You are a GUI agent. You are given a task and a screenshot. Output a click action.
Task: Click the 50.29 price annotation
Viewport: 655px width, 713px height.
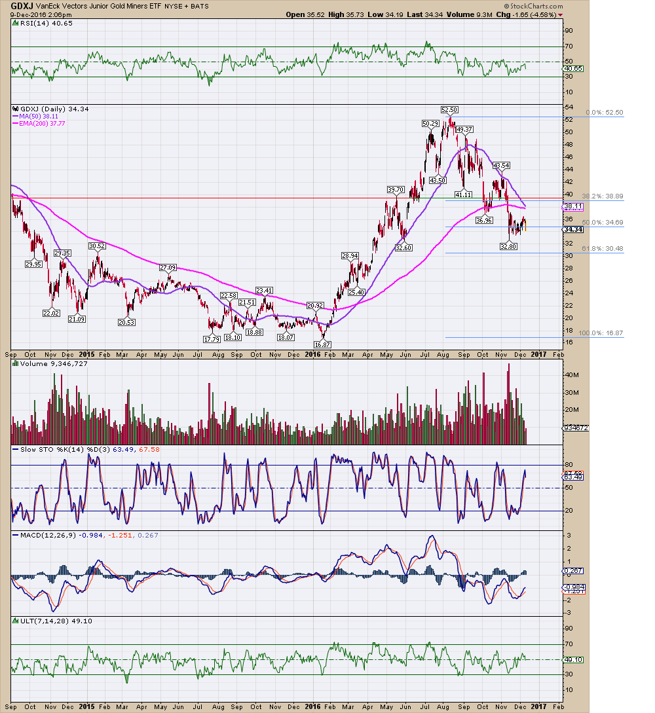click(430, 123)
